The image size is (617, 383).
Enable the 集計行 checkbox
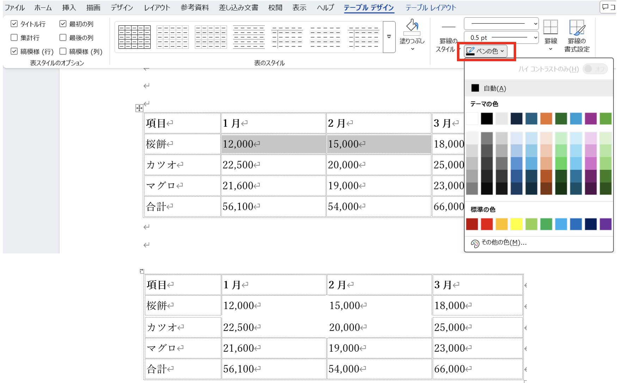pos(14,38)
